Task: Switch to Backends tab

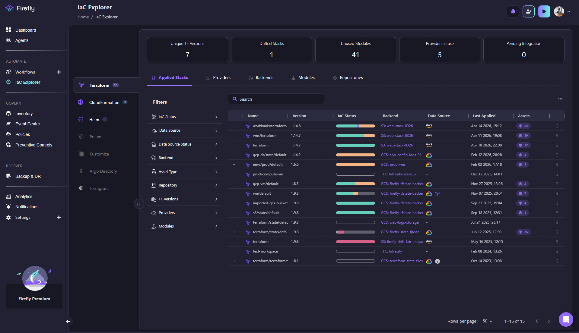Action: click(x=261, y=78)
